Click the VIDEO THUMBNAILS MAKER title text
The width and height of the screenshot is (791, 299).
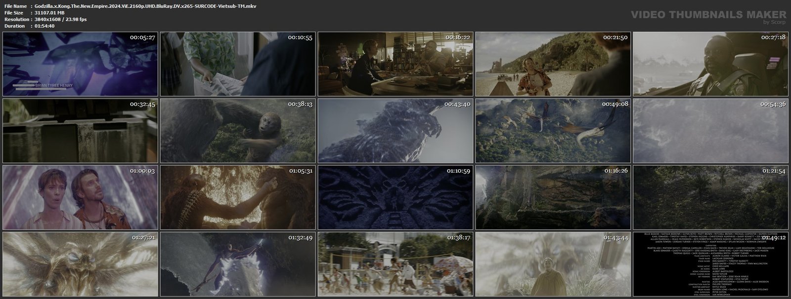tap(708, 15)
